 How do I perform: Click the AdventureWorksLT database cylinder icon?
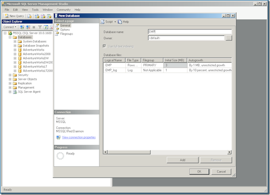click(20, 67)
